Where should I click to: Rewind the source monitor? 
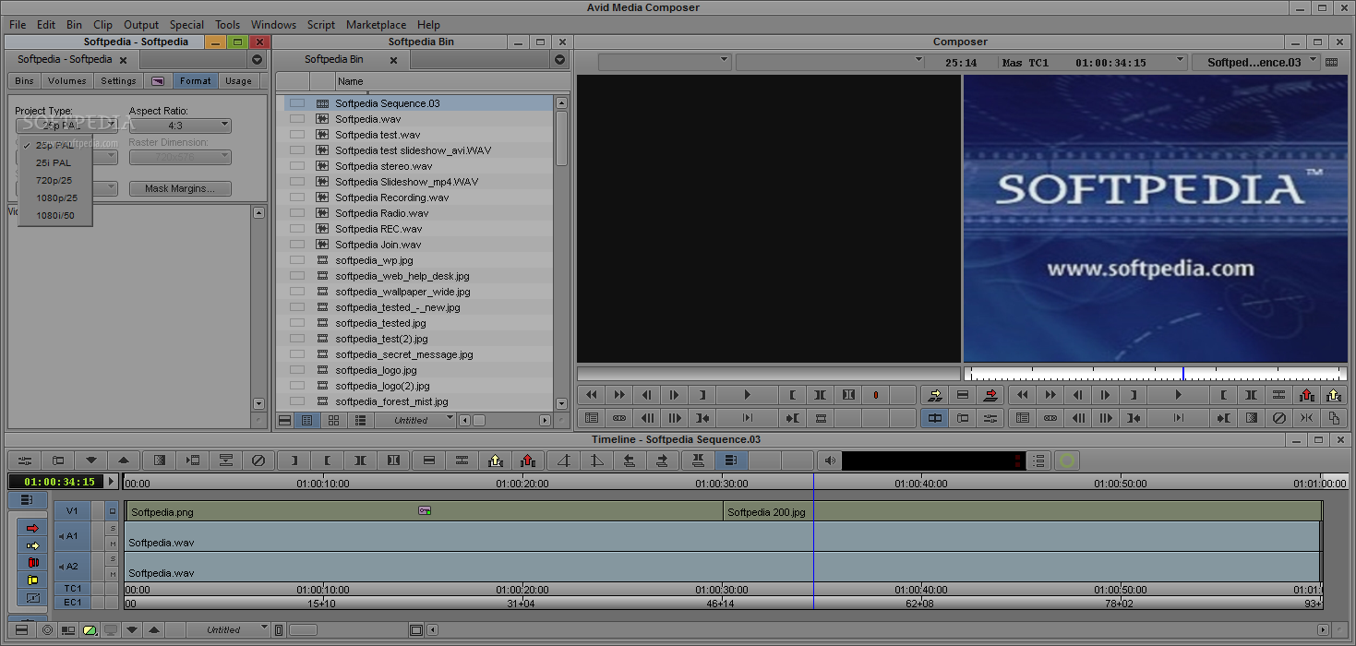(x=592, y=395)
